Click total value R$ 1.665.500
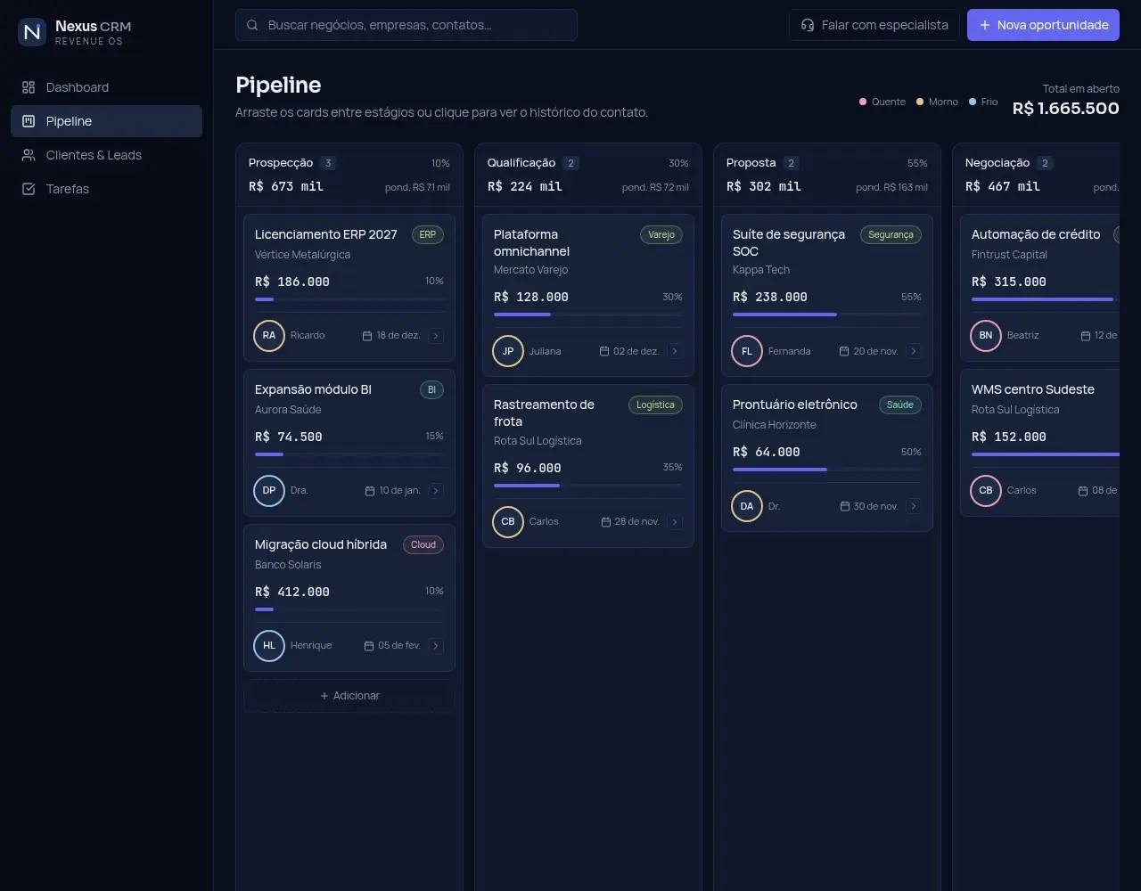The width and height of the screenshot is (1141, 891). tap(1066, 109)
